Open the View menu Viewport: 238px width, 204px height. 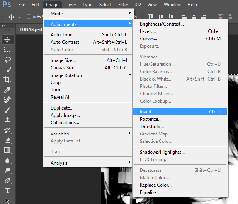tap(152, 5)
